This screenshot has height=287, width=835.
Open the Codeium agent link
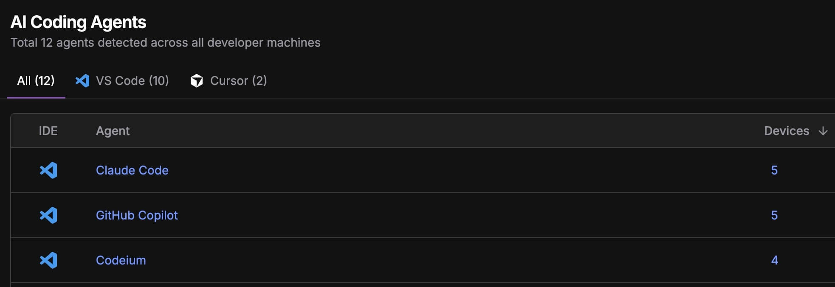click(121, 260)
